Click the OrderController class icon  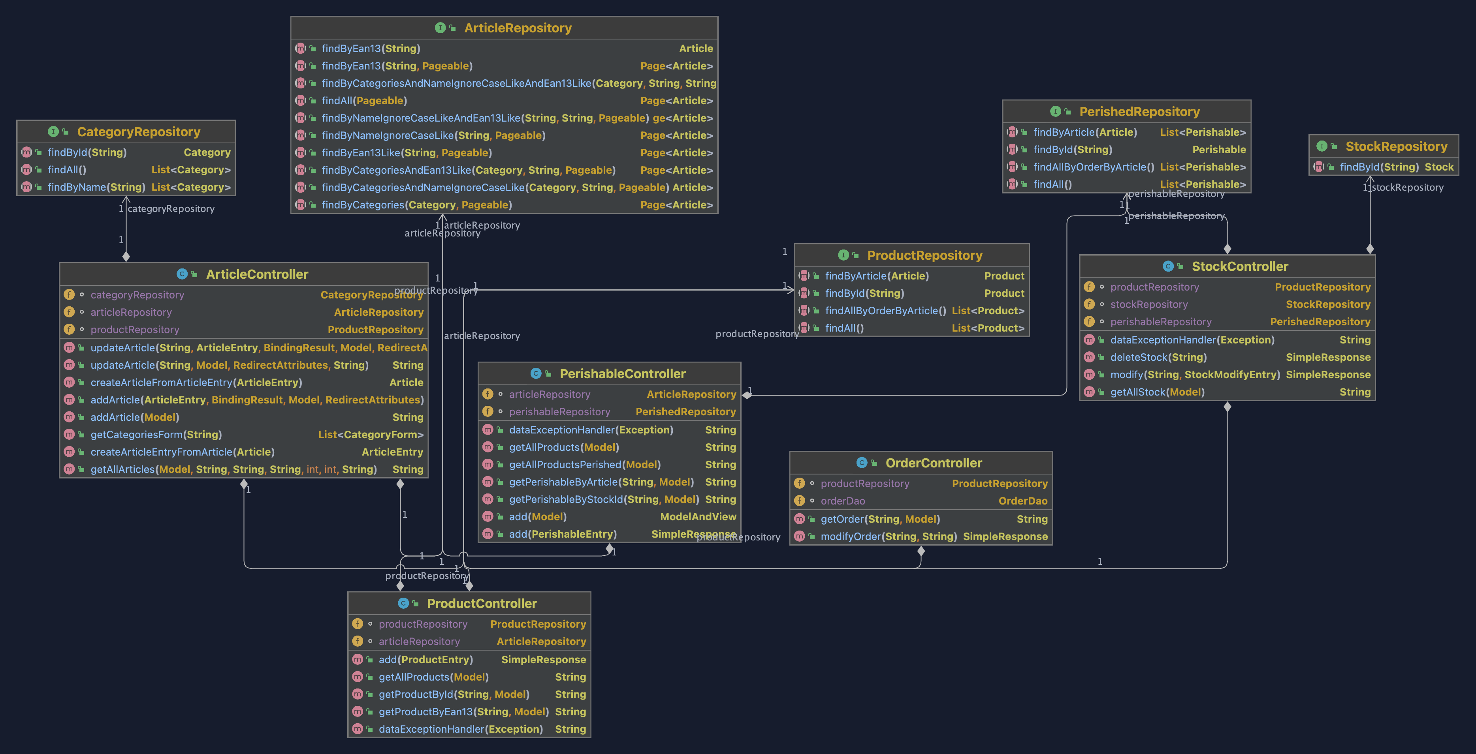(x=862, y=463)
